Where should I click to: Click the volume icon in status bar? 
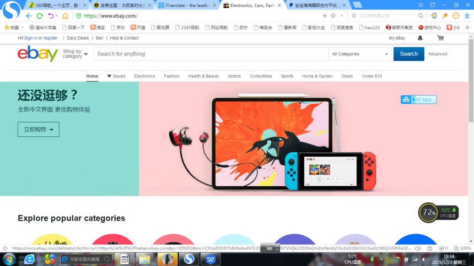(418, 248)
